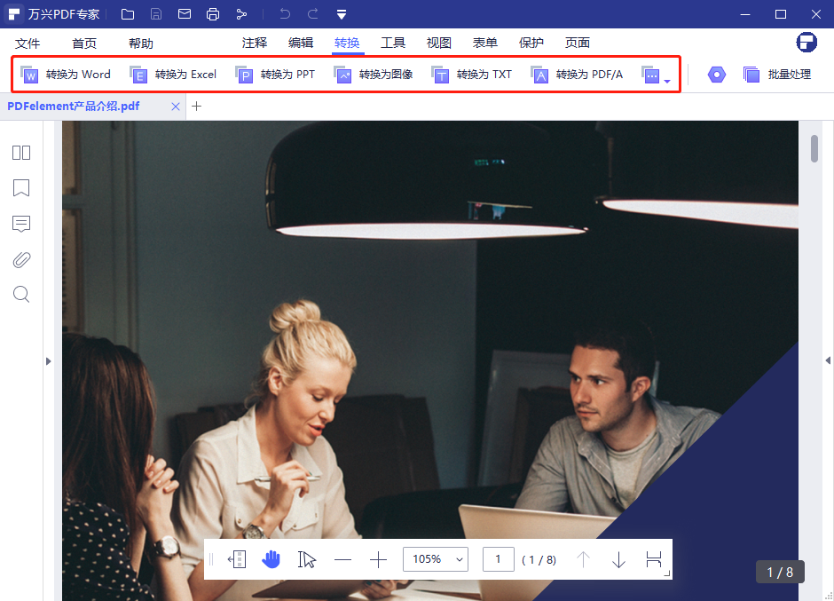Convert the document to an image
834x601 pixels.
coord(374,75)
